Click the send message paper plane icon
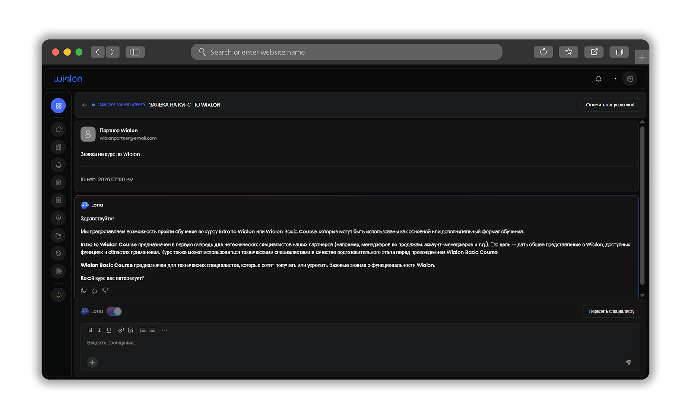691x419 pixels. [x=628, y=362]
